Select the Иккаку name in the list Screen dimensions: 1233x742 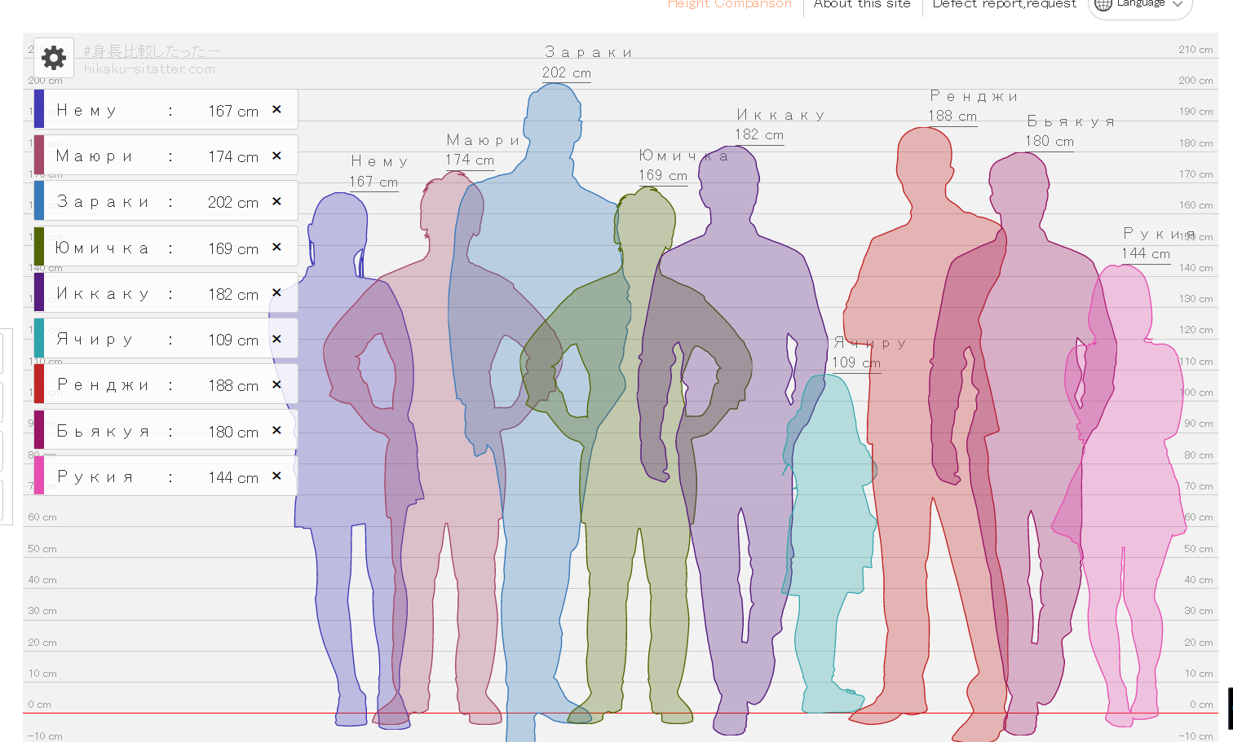pos(103,293)
